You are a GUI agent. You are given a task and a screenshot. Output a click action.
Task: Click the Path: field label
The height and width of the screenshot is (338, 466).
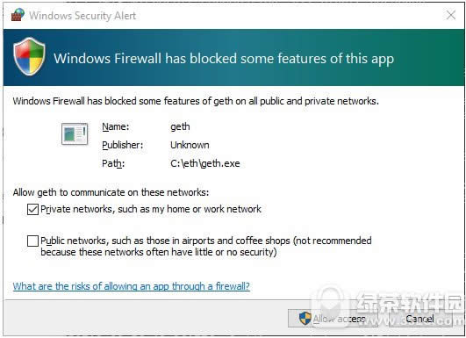click(x=113, y=163)
